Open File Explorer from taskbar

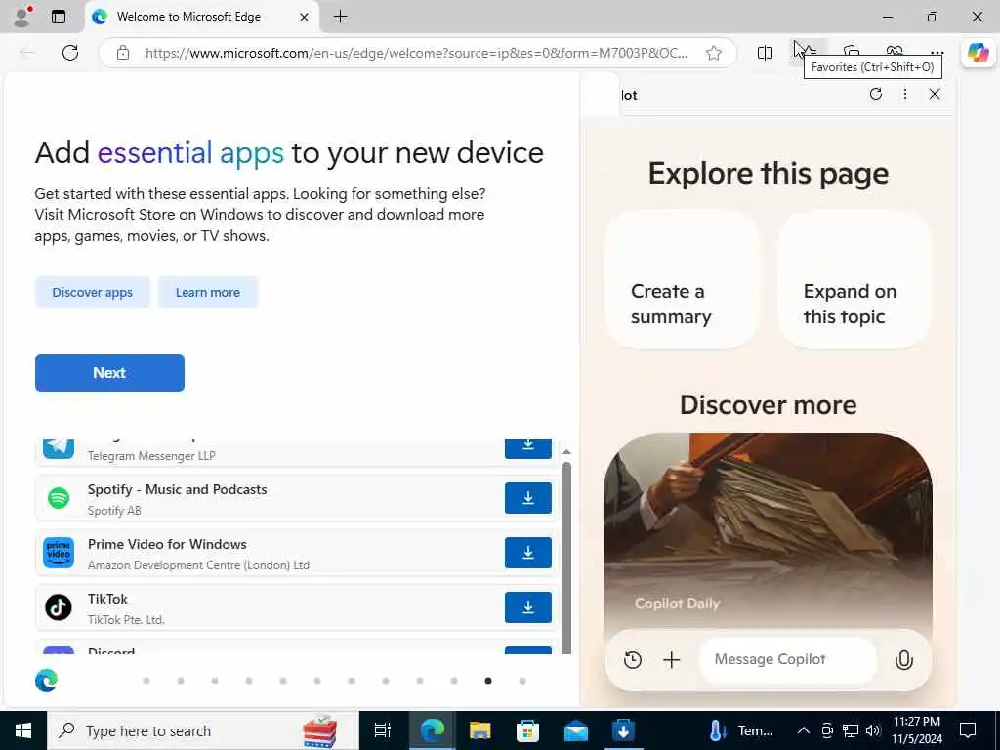coord(479,730)
